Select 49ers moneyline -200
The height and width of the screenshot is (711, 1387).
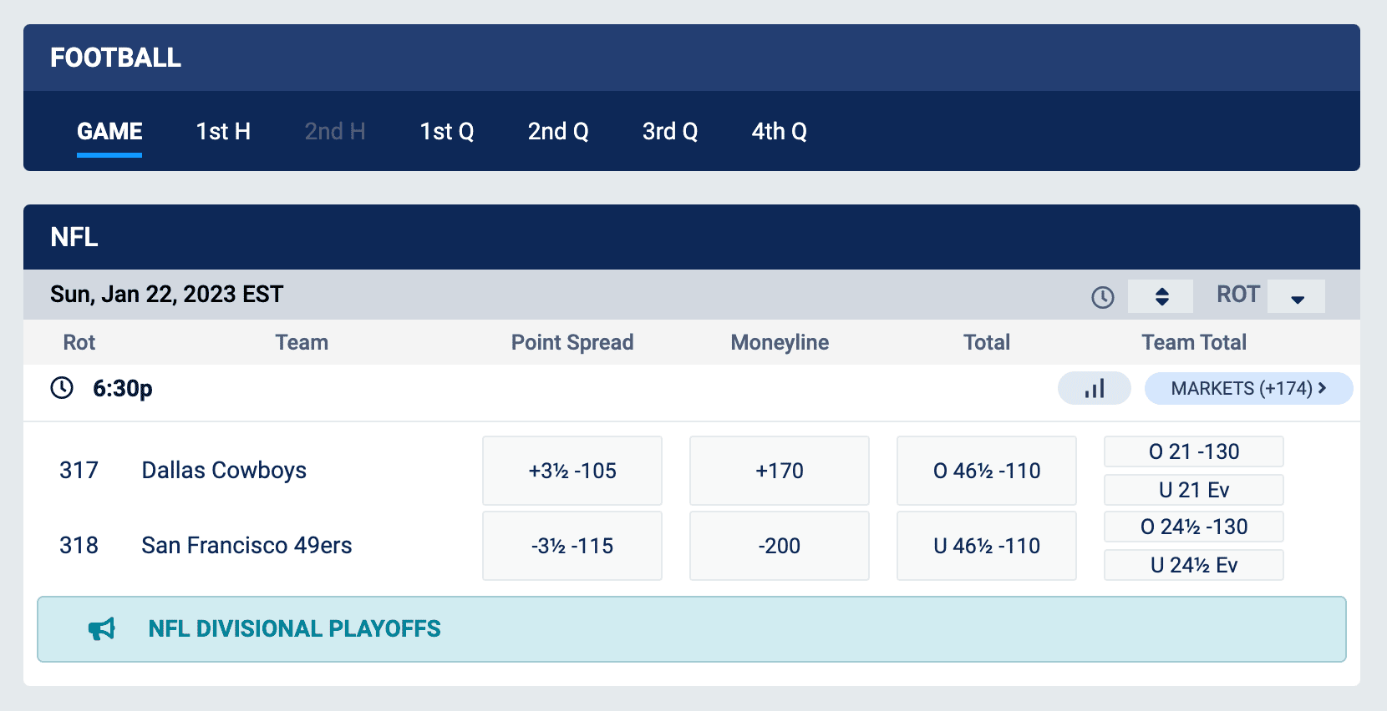[779, 545]
